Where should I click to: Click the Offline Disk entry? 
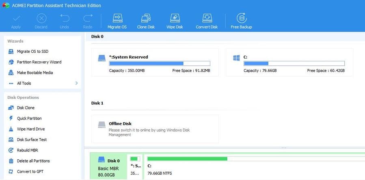point(155,128)
